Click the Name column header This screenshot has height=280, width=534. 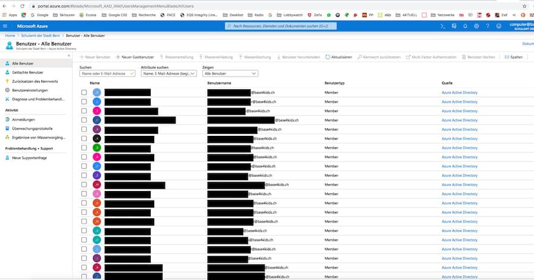[x=95, y=83]
